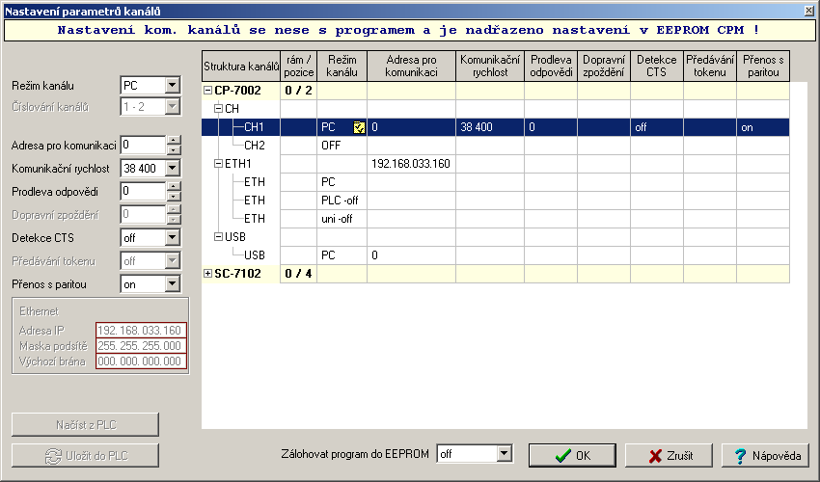Open help via Nápověda button

click(x=766, y=455)
